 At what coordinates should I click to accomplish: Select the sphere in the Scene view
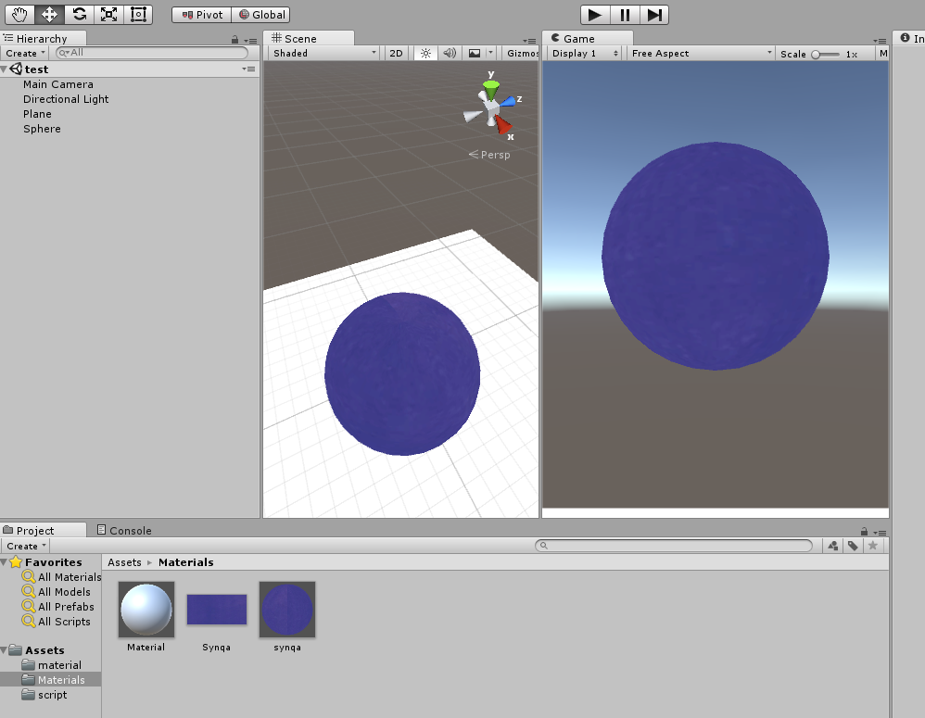402,373
